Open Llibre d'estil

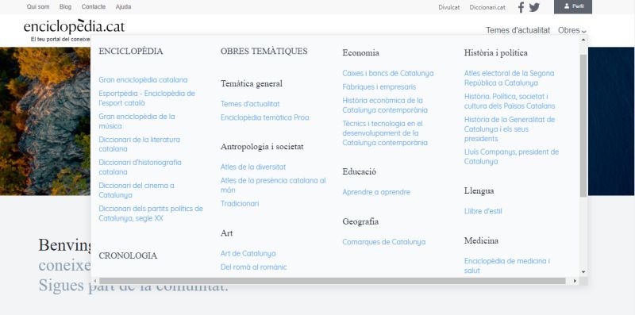click(483, 211)
